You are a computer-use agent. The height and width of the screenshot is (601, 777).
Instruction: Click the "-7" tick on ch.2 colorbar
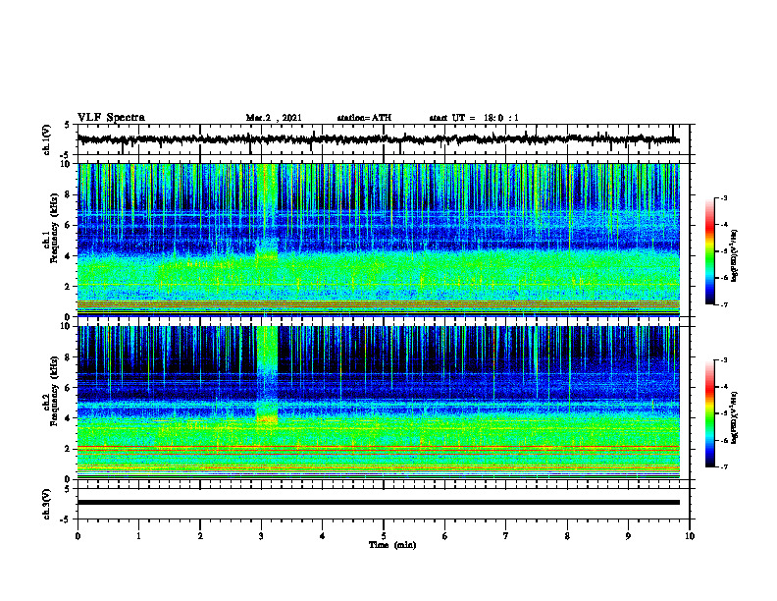coord(723,466)
